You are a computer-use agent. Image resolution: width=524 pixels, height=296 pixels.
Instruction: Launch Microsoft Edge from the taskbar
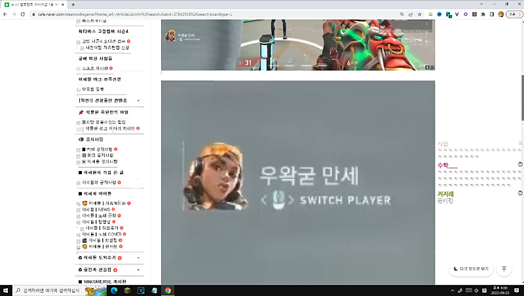(113, 290)
